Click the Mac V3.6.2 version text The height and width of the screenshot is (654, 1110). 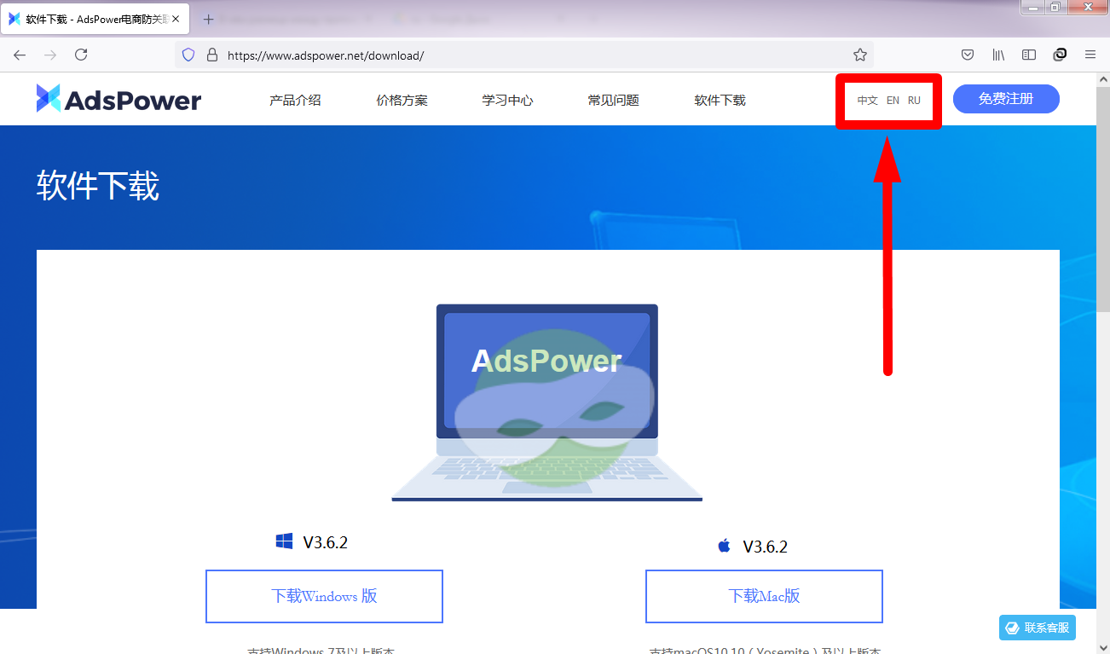tap(765, 547)
